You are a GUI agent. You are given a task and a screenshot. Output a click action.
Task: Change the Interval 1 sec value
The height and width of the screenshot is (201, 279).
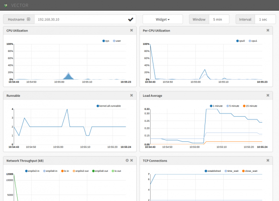pyautogui.click(x=265, y=19)
